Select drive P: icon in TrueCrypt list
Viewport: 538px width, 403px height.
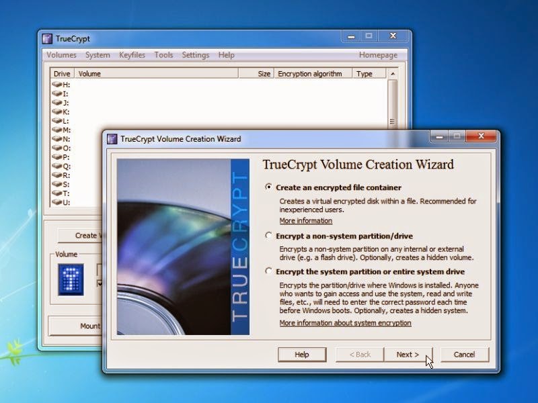pyautogui.click(x=57, y=157)
